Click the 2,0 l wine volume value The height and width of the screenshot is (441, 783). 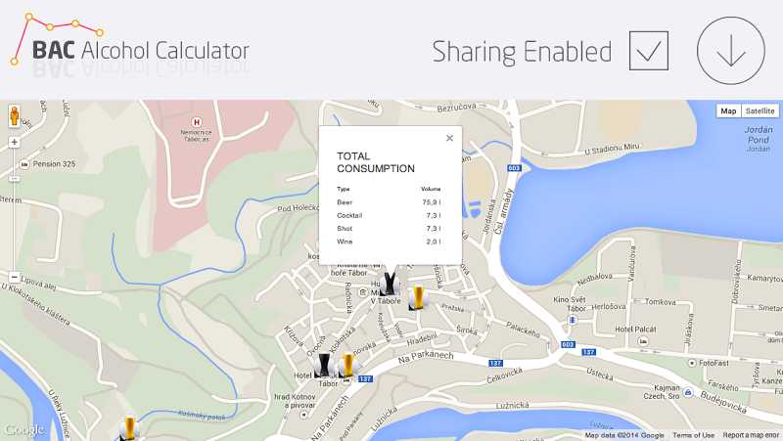click(x=434, y=242)
